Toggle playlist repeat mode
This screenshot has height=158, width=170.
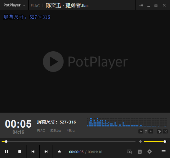[x=159, y=132]
